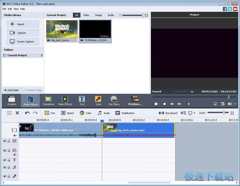This screenshot has height=186, width=240.
Task: Filter media by Video tab
Action: pos(86,15)
